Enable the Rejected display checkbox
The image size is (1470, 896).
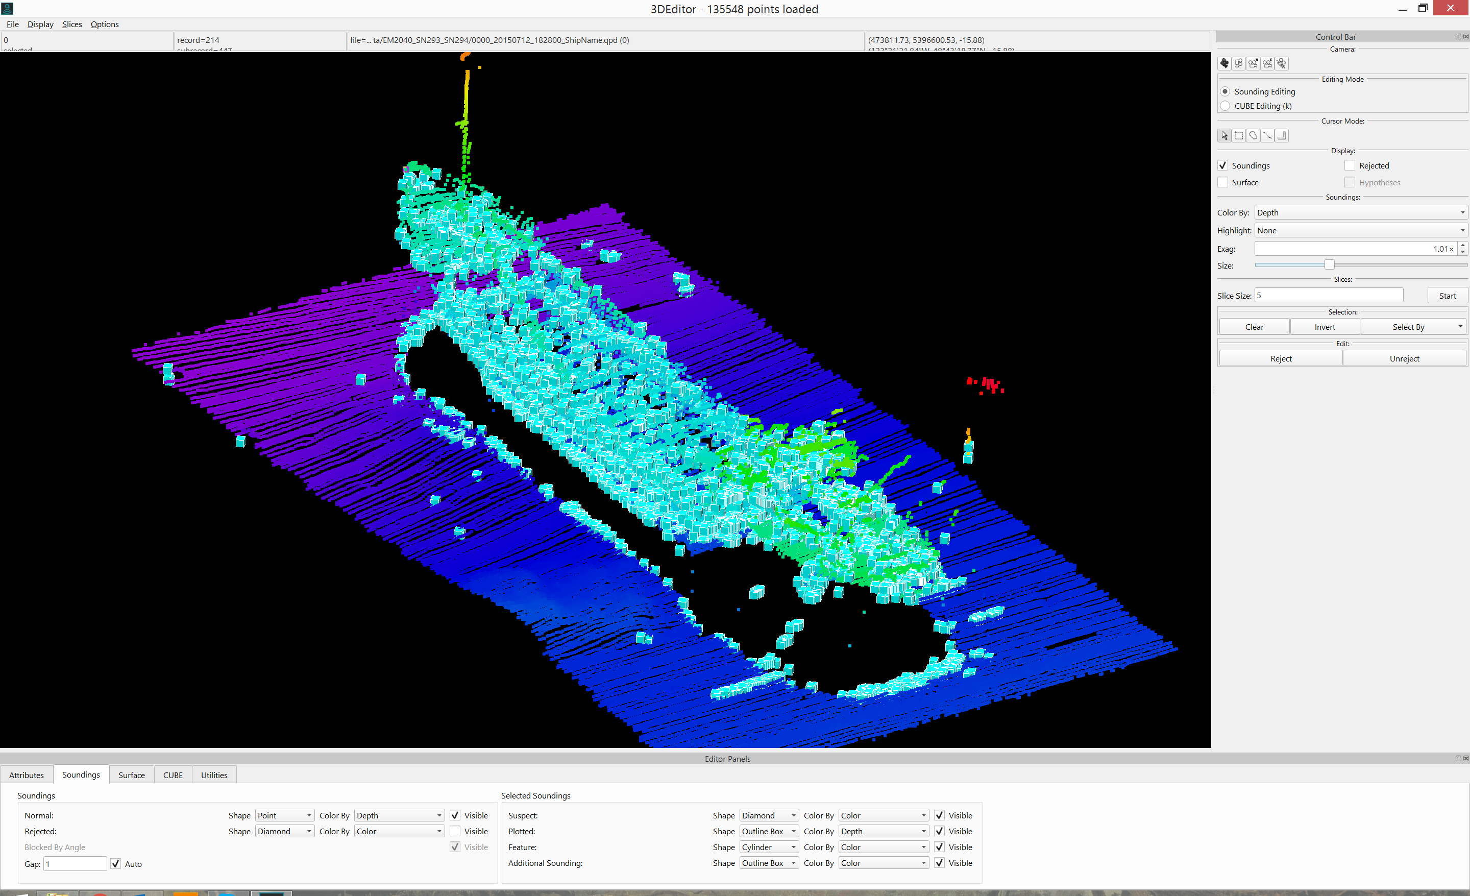pyautogui.click(x=1350, y=166)
